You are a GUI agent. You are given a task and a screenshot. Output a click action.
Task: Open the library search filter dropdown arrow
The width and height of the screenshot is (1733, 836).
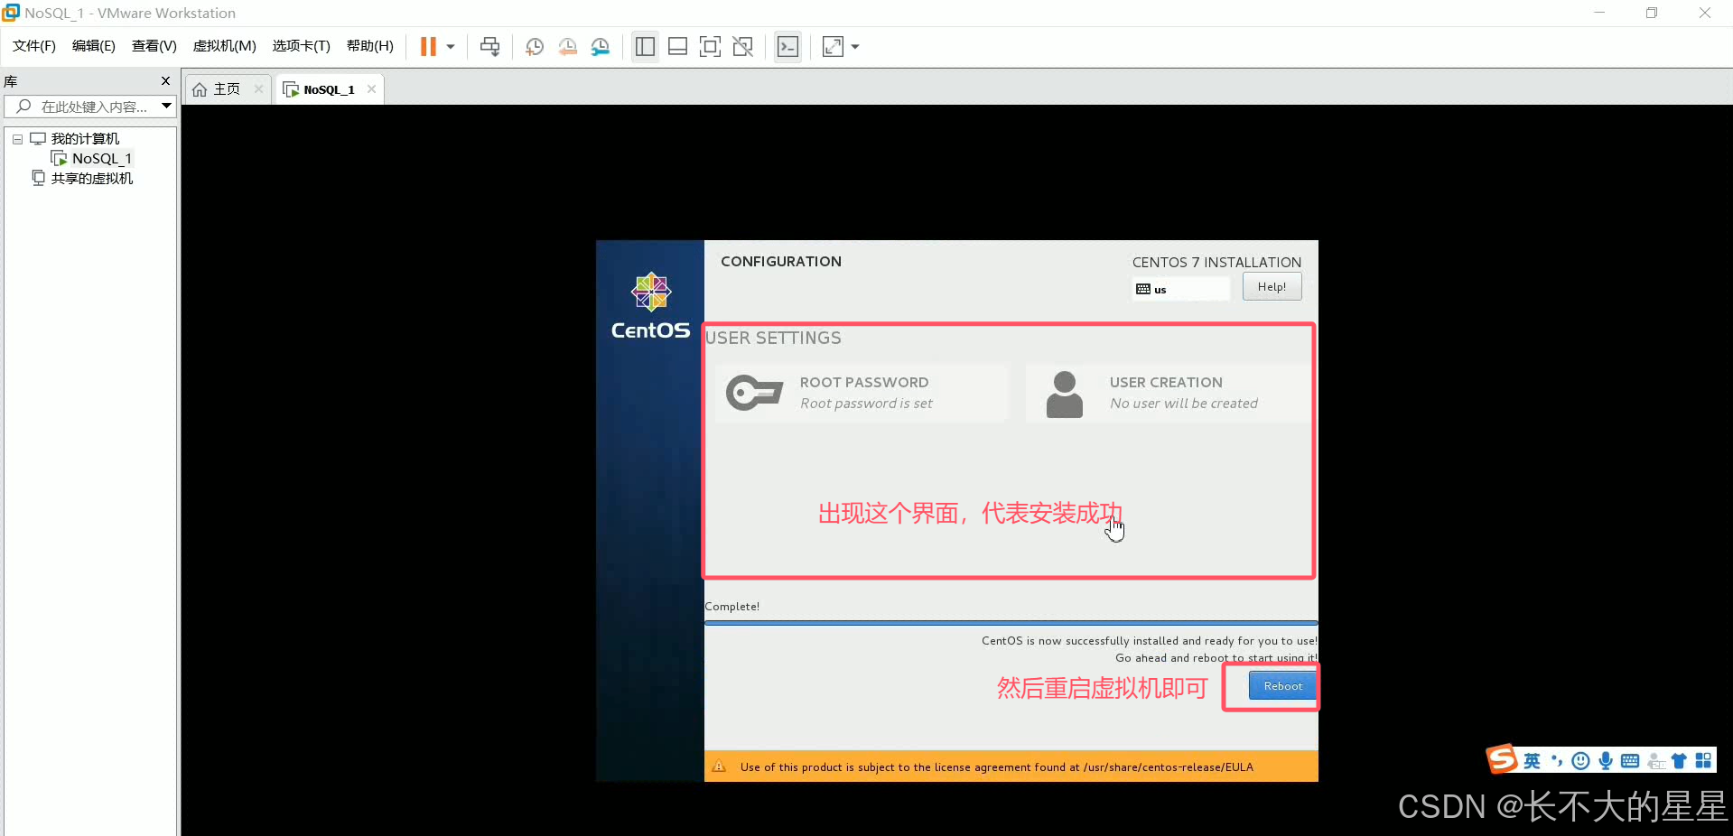pyautogui.click(x=167, y=107)
